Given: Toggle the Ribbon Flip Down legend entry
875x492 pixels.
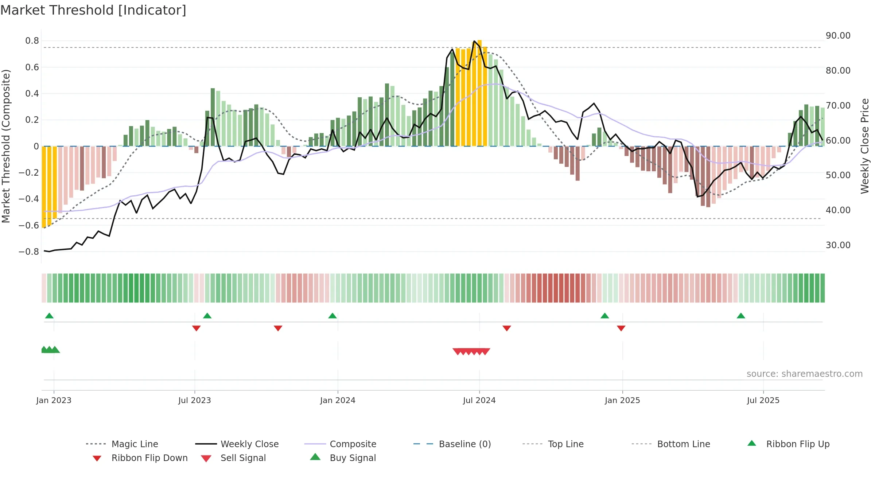Looking at the screenshot, I should (140, 458).
